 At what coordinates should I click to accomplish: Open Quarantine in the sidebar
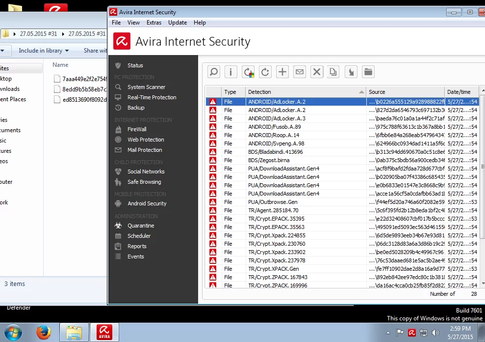tap(141, 226)
